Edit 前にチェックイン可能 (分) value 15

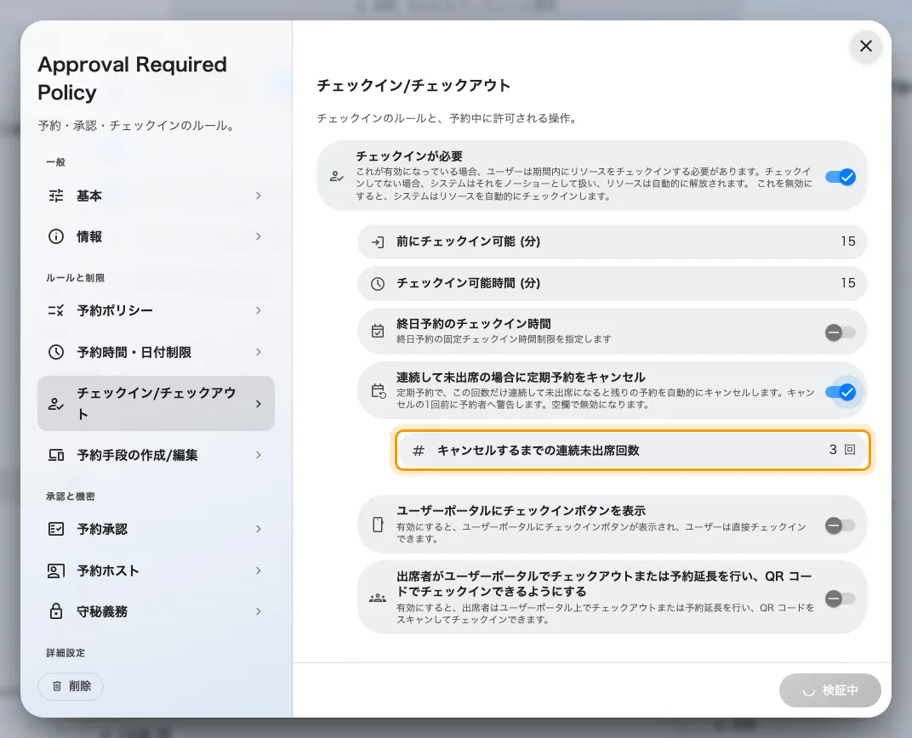tap(848, 241)
